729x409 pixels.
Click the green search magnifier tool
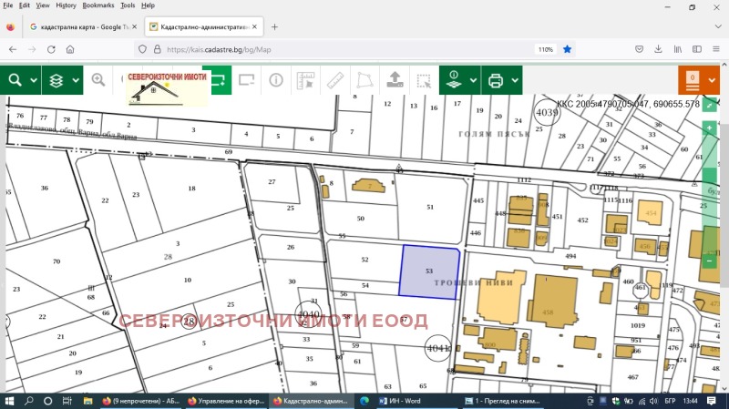pyautogui.click(x=15, y=80)
